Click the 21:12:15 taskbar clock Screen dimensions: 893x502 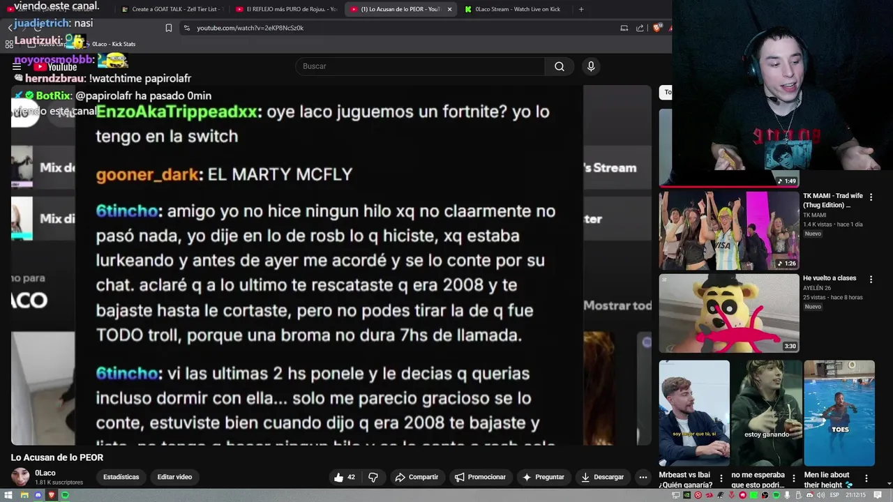855,495
